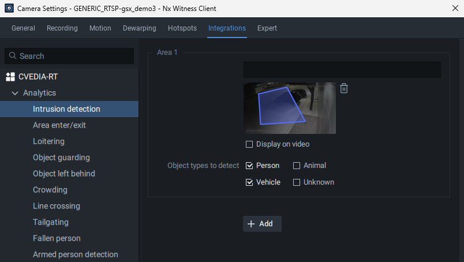Select Intrusion detection in the sidebar
This screenshot has width=464, height=262.
tap(69, 109)
